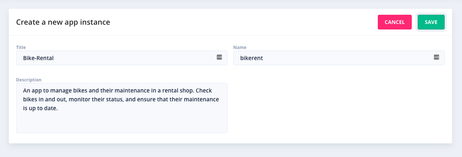This screenshot has width=462, height=157.
Task: Click inside the Description text area
Action: tap(122, 108)
